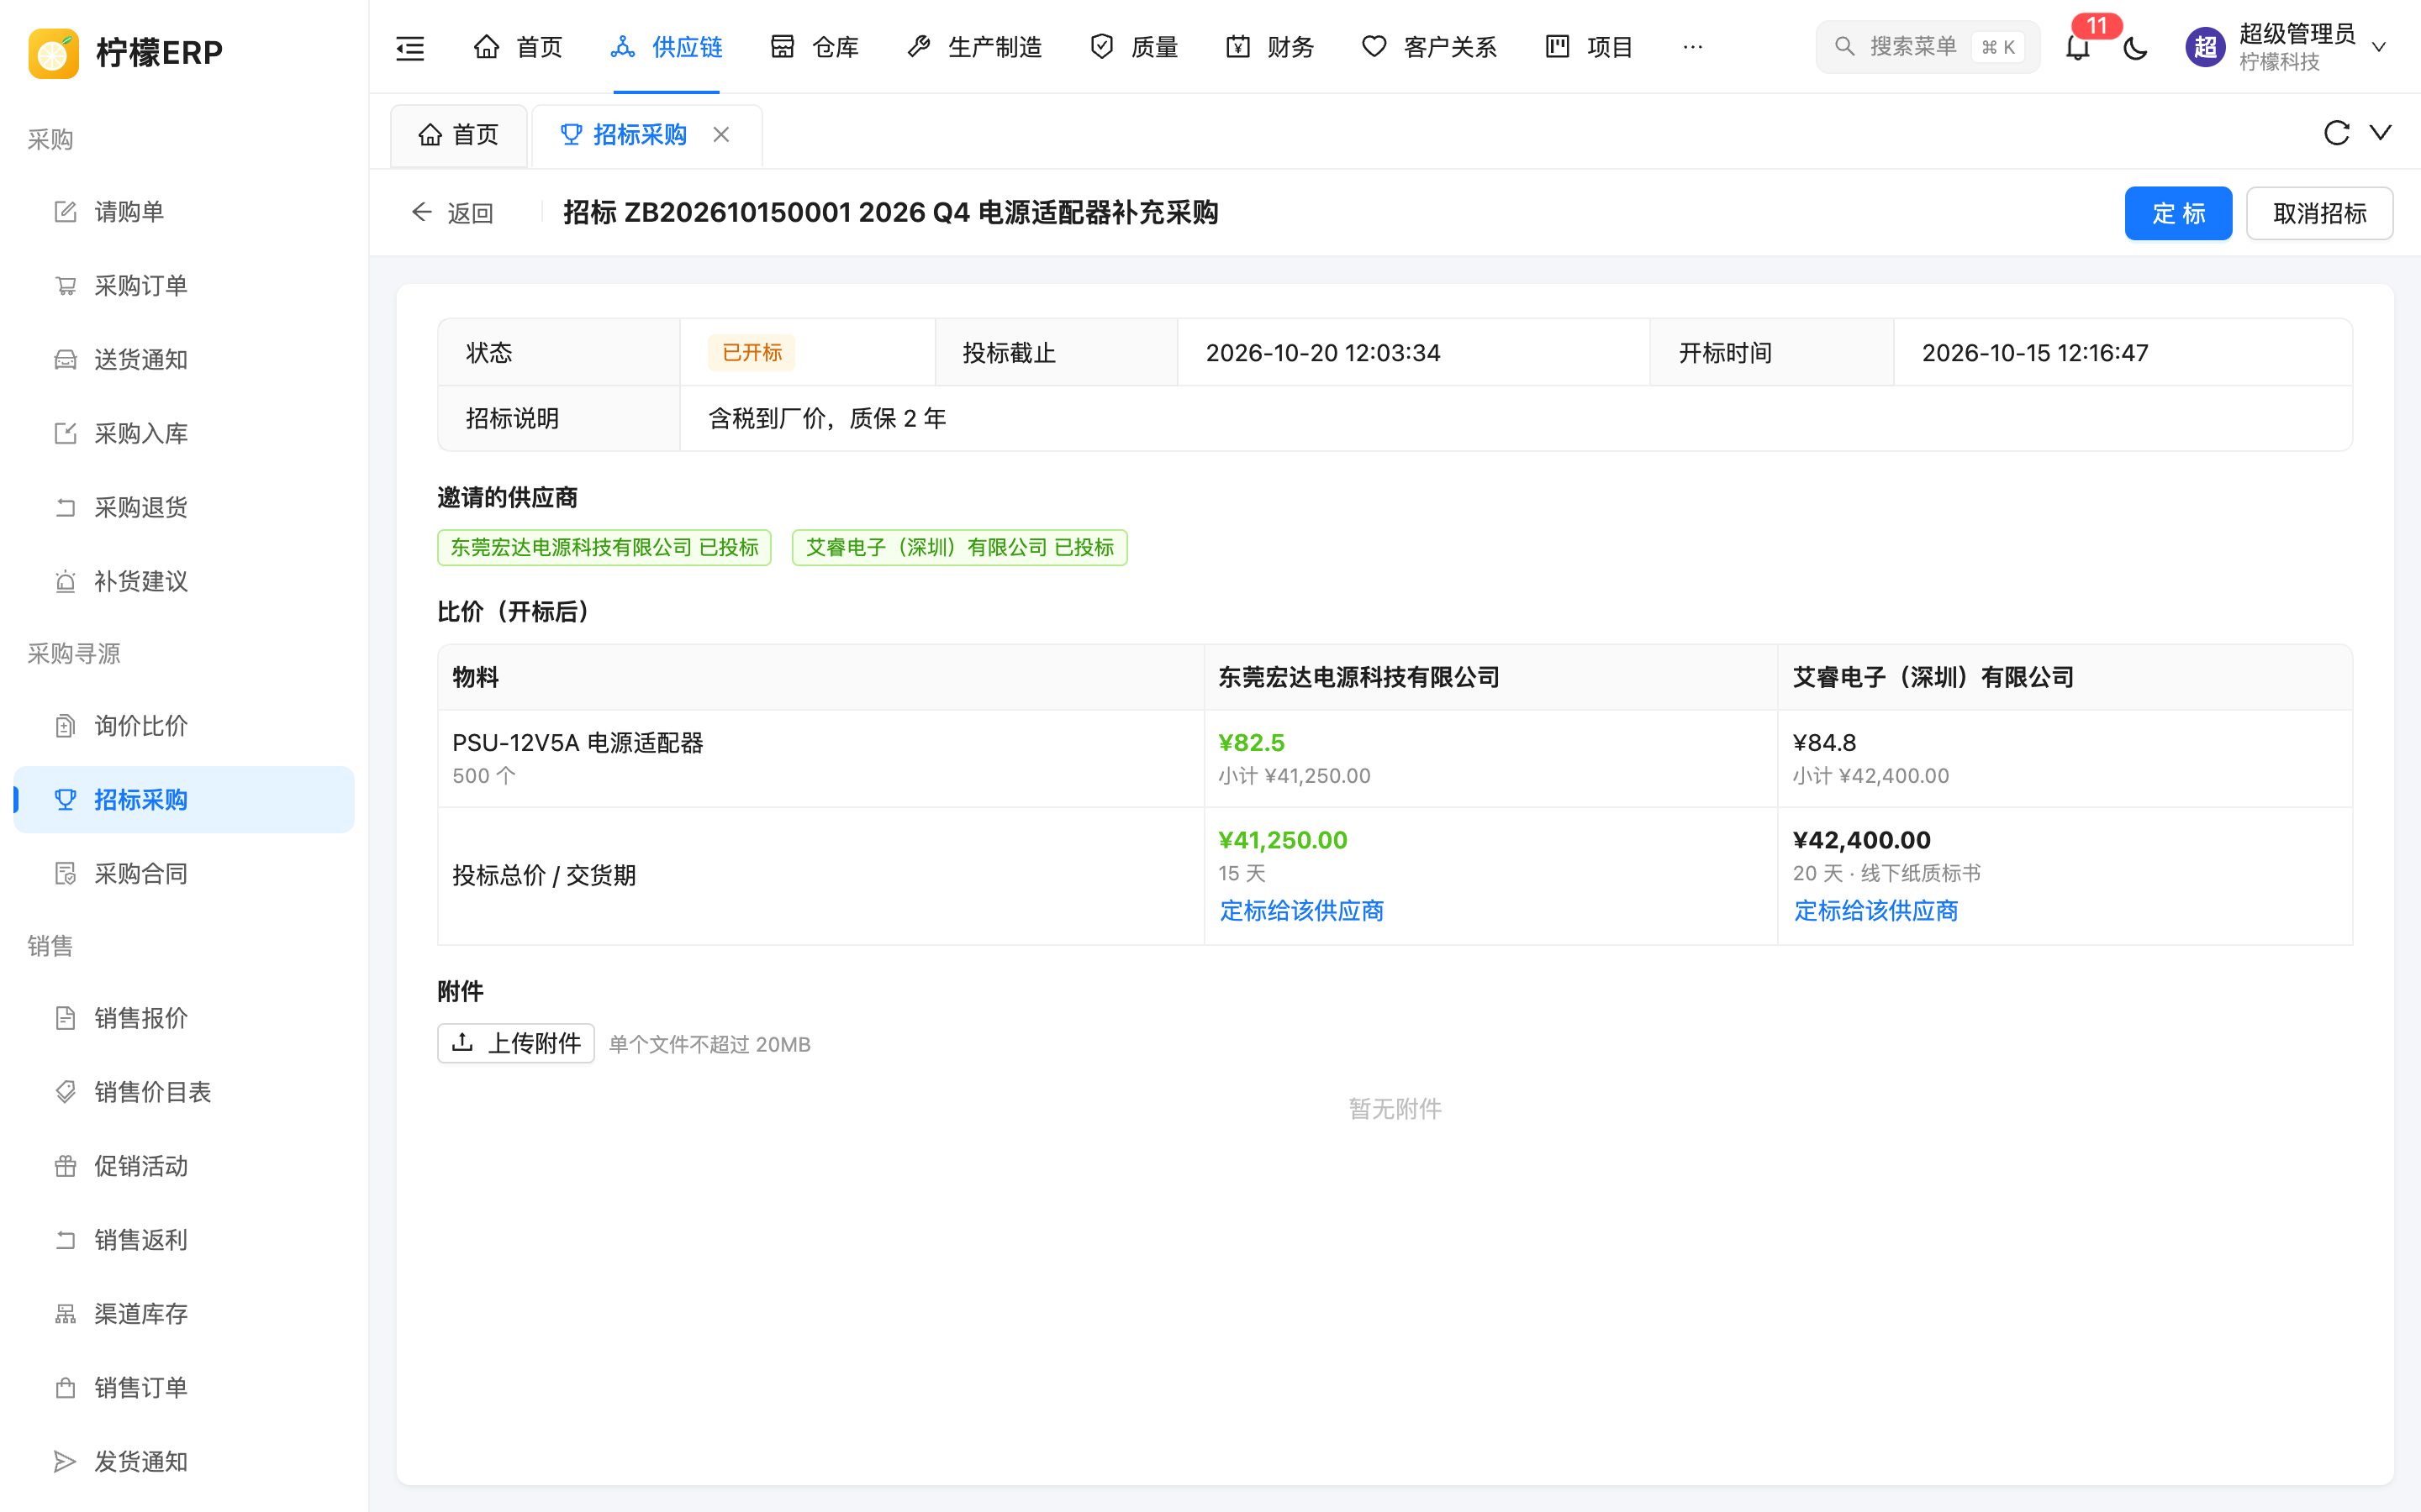This screenshot has width=2421, height=1512.
Task: Open the 客户关系 top menu
Action: [1428, 47]
